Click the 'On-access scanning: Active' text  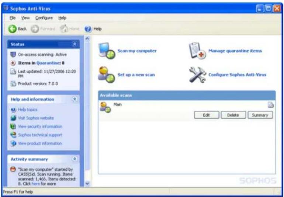click(x=42, y=54)
